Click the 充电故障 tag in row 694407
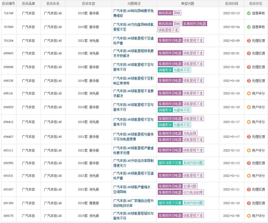Viewport: 268px width, 223px height. [x=190, y=133]
